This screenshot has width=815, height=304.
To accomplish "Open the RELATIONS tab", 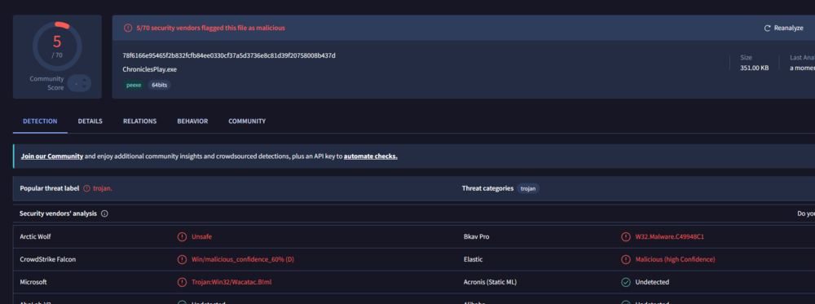I will click(140, 121).
